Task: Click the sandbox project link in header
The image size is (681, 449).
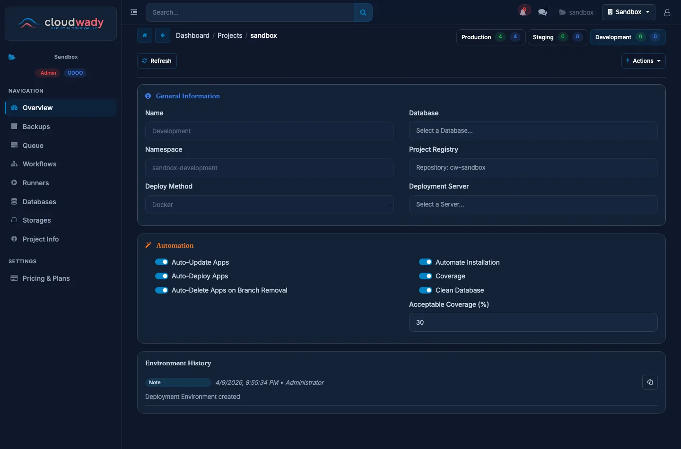Action: click(x=576, y=12)
